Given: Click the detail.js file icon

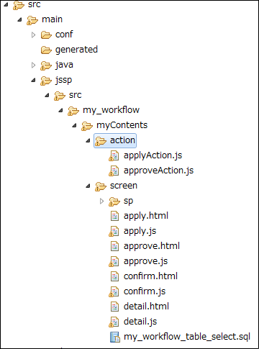Looking at the screenshot, I should tap(114, 322).
